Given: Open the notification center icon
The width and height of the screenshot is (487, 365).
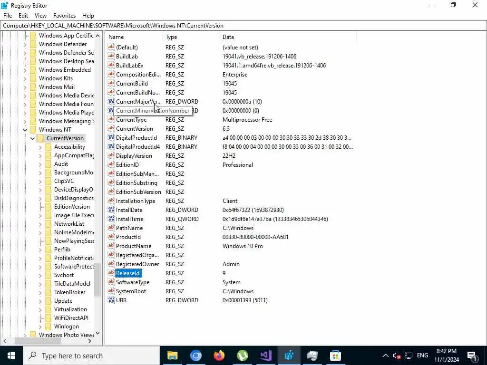Looking at the screenshot, I should click(472, 355).
